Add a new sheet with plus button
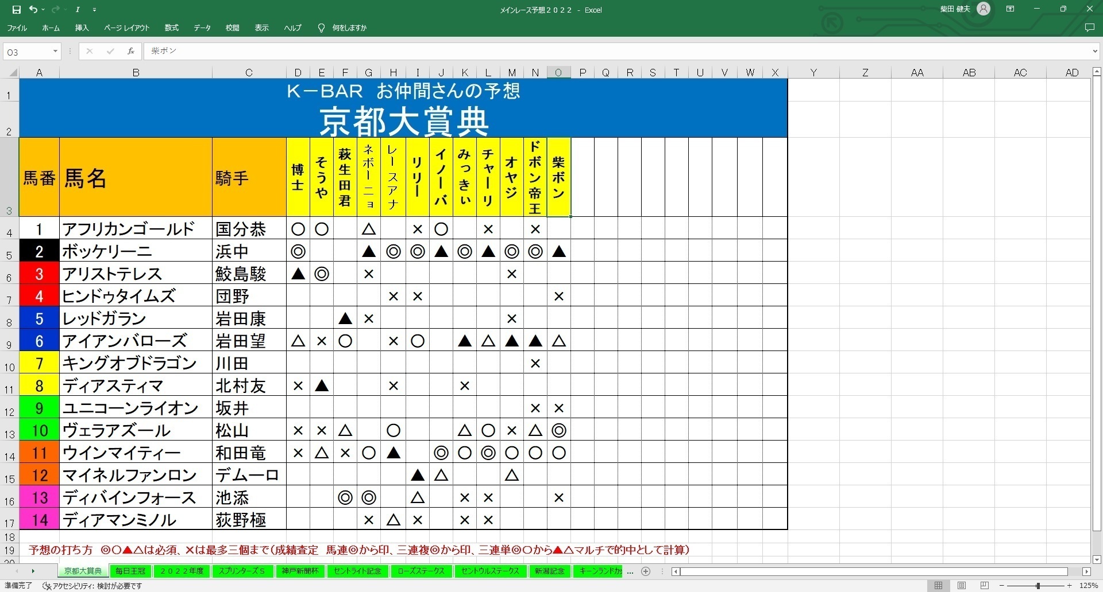Viewport: 1103px width, 592px height. pyautogui.click(x=646, y=571)
